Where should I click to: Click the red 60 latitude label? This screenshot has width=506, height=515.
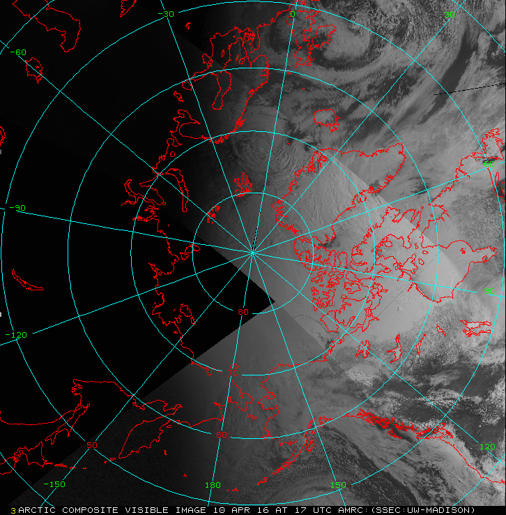pos(222,435)
